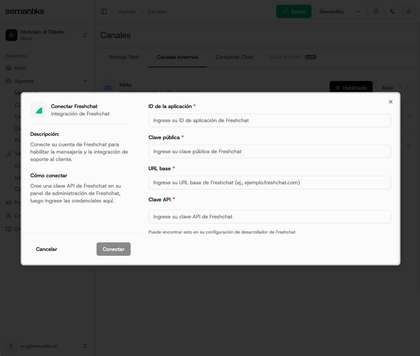
Task: Switch theme with the sun icon
Action: pyautogui.click(x=408, y=11)
